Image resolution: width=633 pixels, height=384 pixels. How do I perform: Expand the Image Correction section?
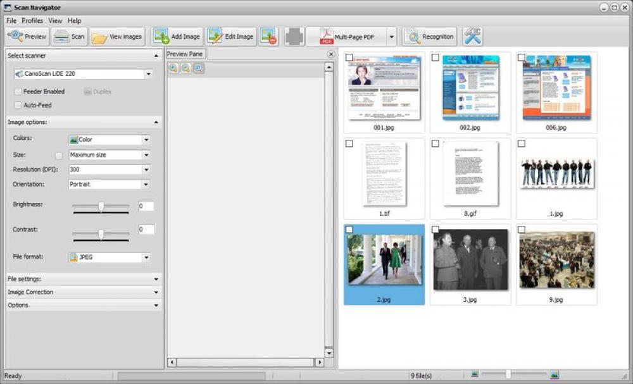(83, 292)
